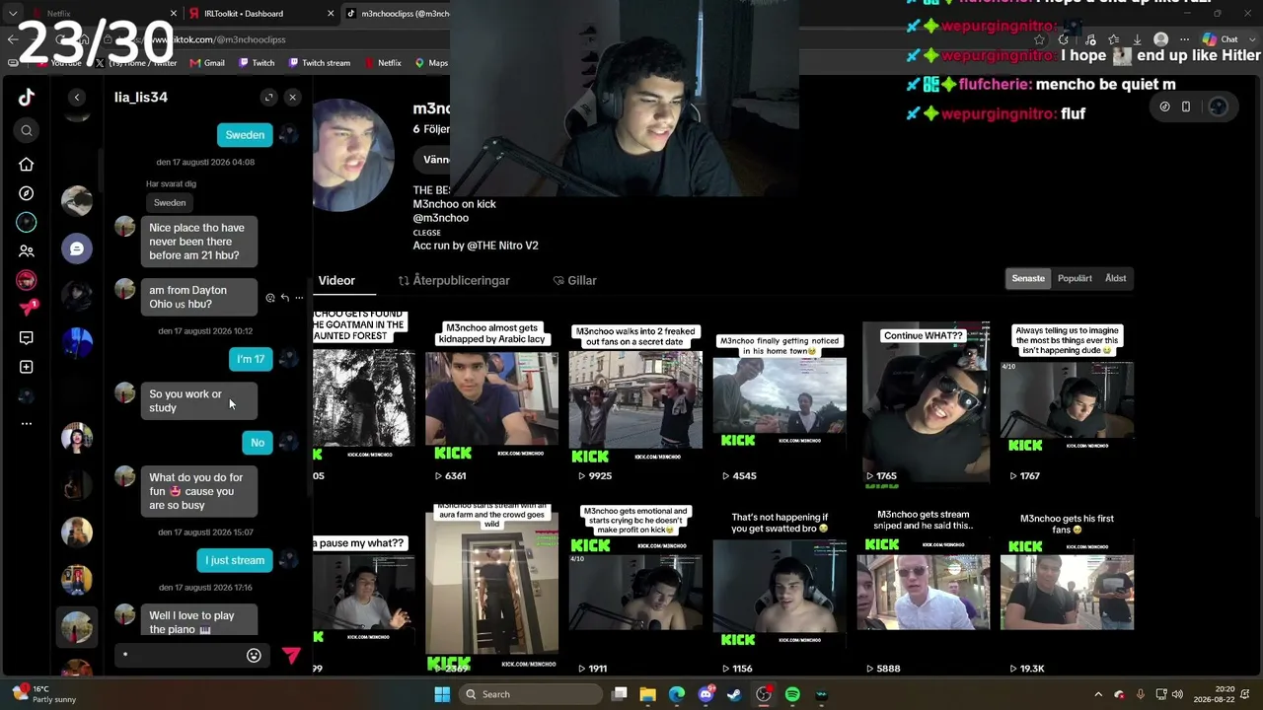Show hidden system tray icons
Viewport: 1263px width, 710px height.
point(1098,694)
